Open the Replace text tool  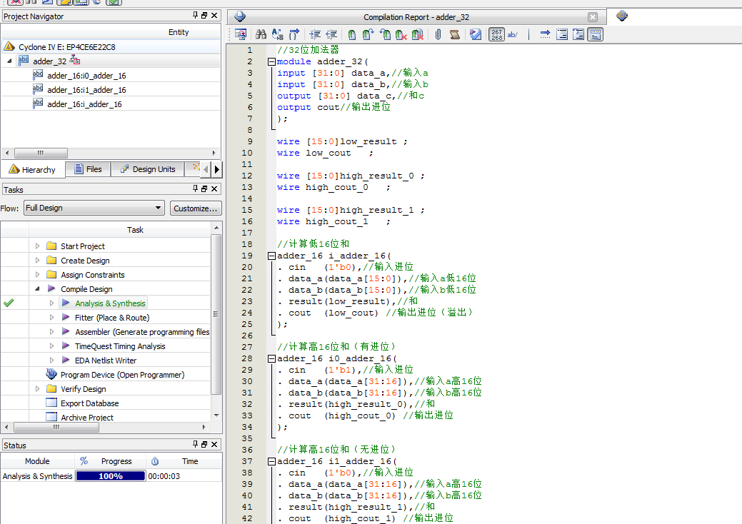[x=277, y=34]
